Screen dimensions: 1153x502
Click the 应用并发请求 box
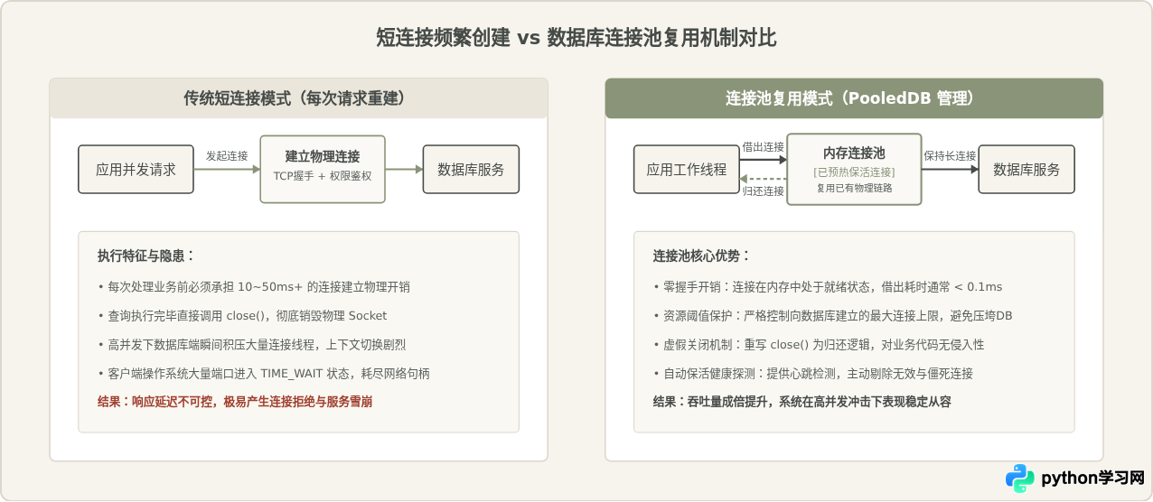136,169
